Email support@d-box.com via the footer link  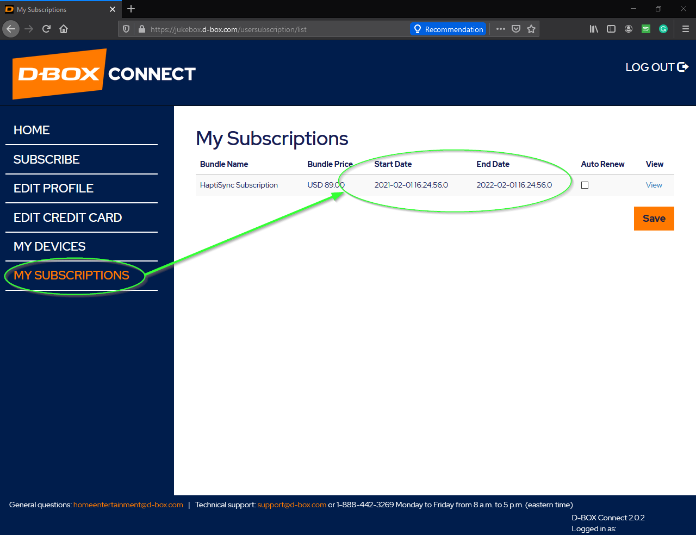(292, 505)
